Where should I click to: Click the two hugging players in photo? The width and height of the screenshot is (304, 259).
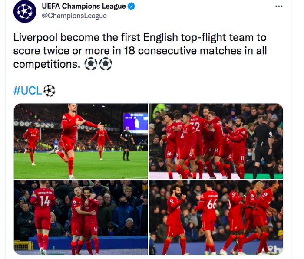[x=85, y=220]
